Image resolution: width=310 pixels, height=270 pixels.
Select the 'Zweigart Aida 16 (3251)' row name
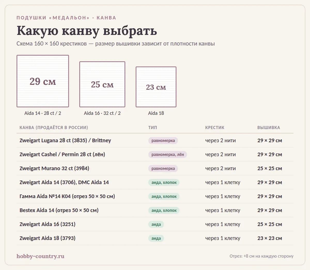48,224
